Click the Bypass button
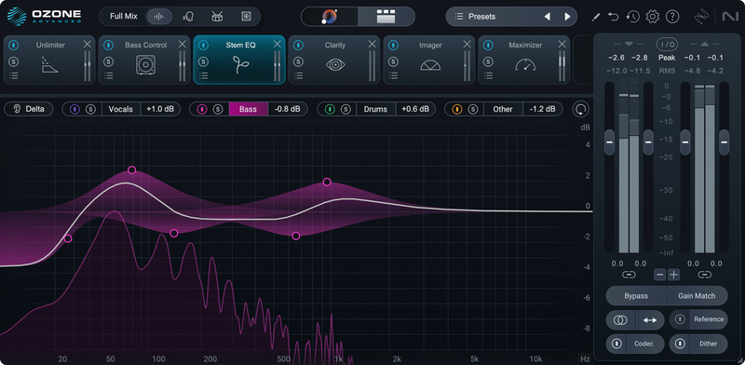The height and width of the screenshot is (365, 745). point(636,295)
